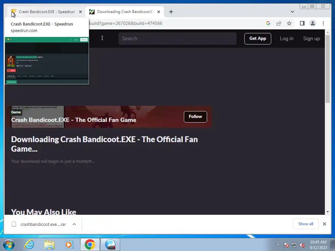Switch to the Crash Bandicoot.EXE - Speedrun tab
The height and width of the screenshot is (251, 335).
tap(46, 12)
